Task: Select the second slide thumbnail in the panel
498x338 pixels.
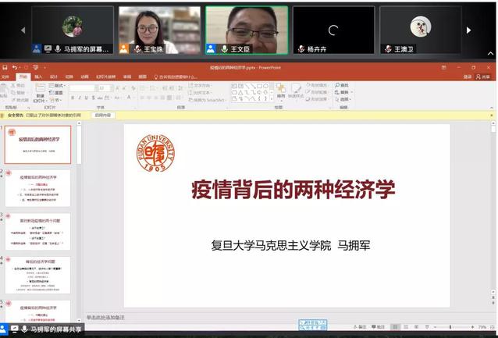Action: pyautogui.click(x=39, y=188)
